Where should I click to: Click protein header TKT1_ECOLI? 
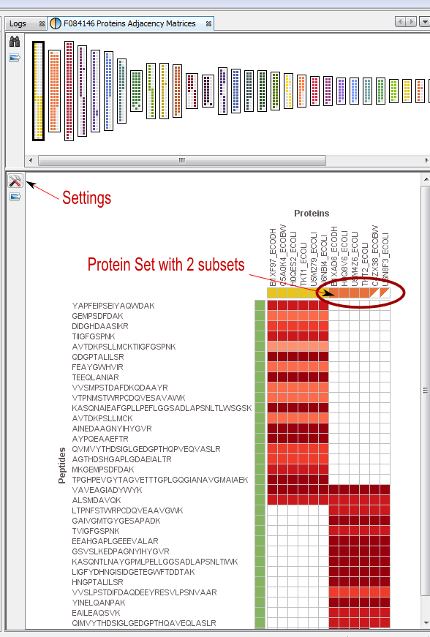(x=303, y=265)
